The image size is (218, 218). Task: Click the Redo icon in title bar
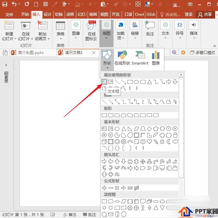click(27, 4)
